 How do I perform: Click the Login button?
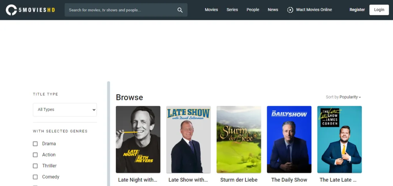[x=379, y=10]
